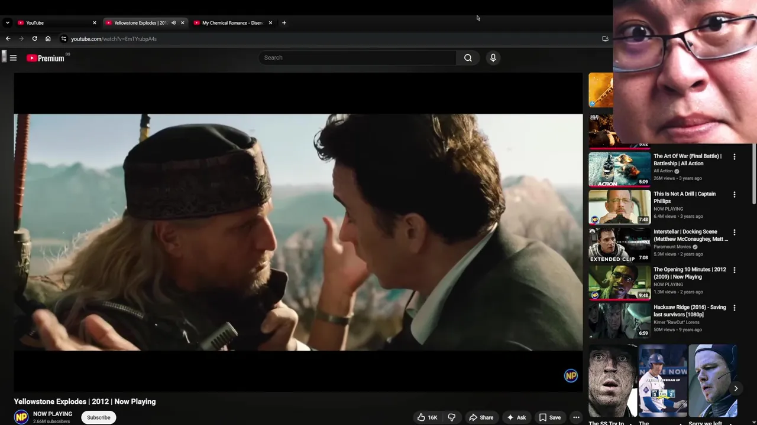Click the page vertical scrollbar
This screenshot has width=757, height=425.
point(754,174)
